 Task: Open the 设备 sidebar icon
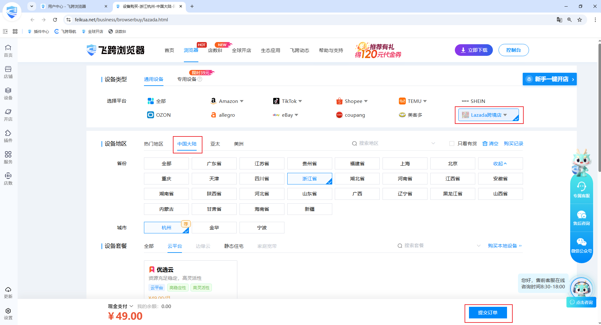(8, 93)
